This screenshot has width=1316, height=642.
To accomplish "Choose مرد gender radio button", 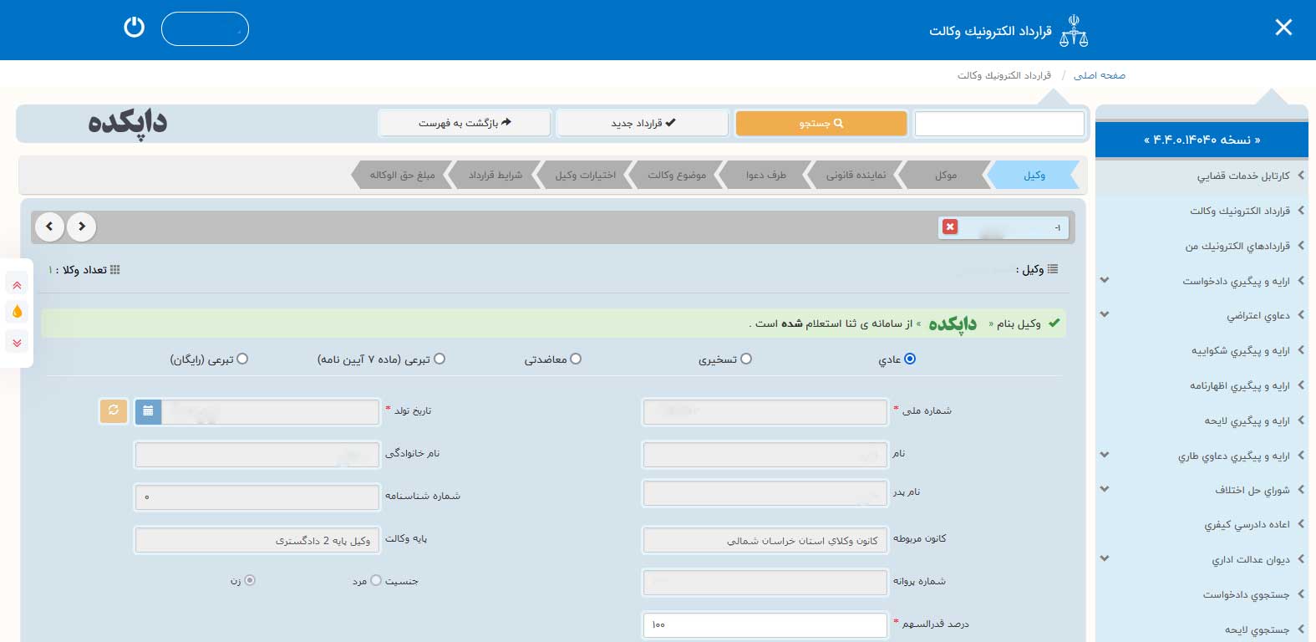I will click(x=376, y=580).
